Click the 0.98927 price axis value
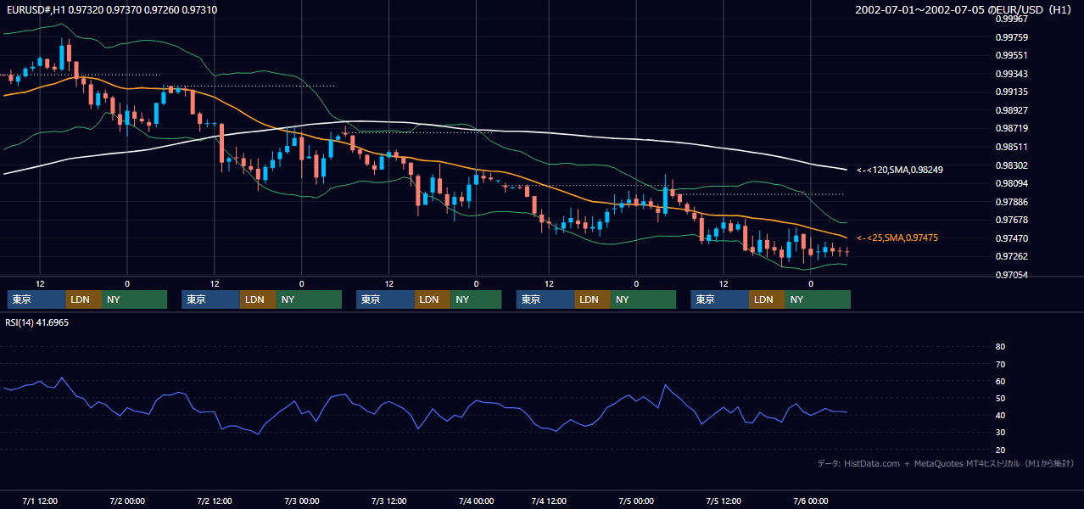Image resolution: width=1084 pixels, height=509 pixels. pyautogui.click(x=1011, y=110)
